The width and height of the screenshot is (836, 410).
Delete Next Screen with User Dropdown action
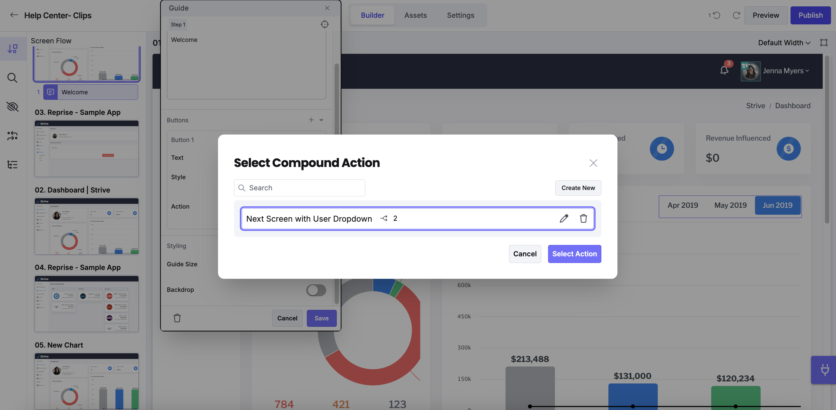tap(584, 219)
